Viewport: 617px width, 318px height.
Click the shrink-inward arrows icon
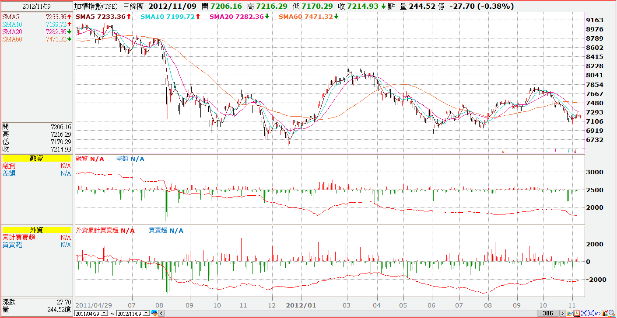(584, 313)
